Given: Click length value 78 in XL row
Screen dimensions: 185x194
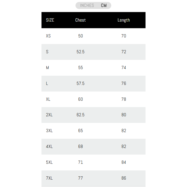Looking at the screenshot, I should pos(124,99).
